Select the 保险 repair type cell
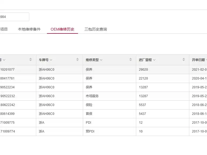 [x=89, y=105]
